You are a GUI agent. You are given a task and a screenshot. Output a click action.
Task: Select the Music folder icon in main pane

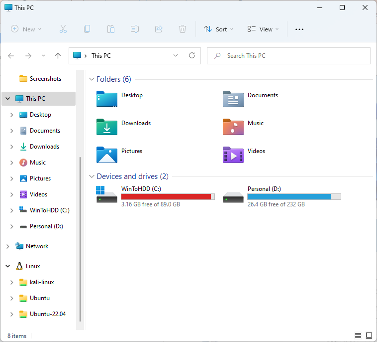pos(233,127)
